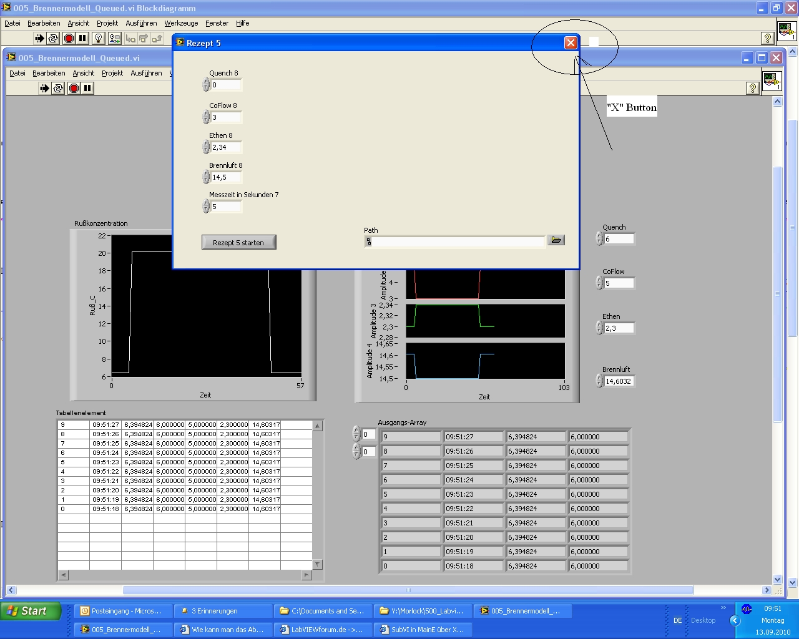
Task: Open Projekt menu in front panel window
Action: 112,73
